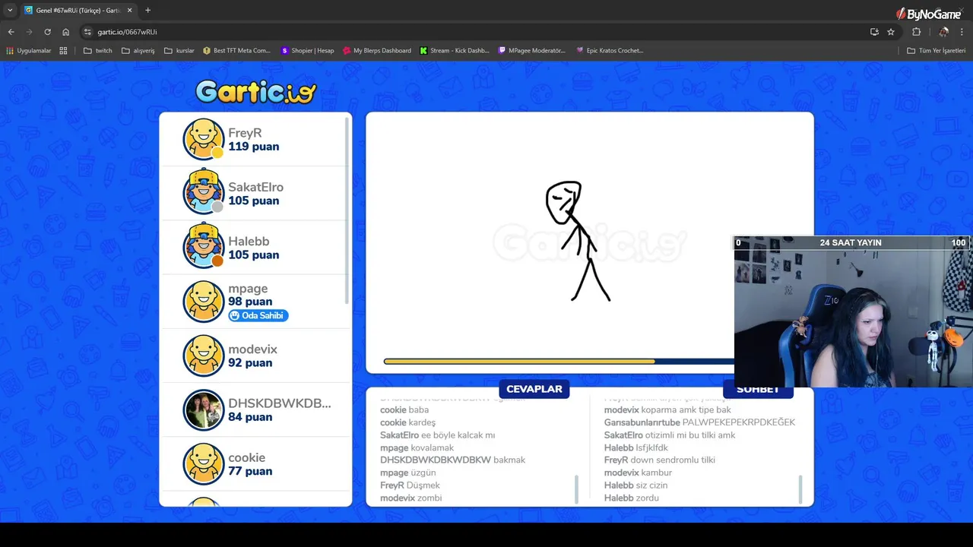Click the 'Halebb zordu' chat message
973x547 pixels.
pos(632,498)
